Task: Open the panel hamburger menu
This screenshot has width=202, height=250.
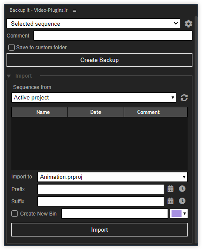Action: 74,10
